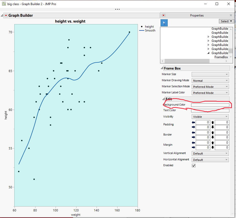Open the Marker Size dropdown
Image resolution: width=236 pixels, height=218 pixels.
pyautogui.click(x=210, y=74)
